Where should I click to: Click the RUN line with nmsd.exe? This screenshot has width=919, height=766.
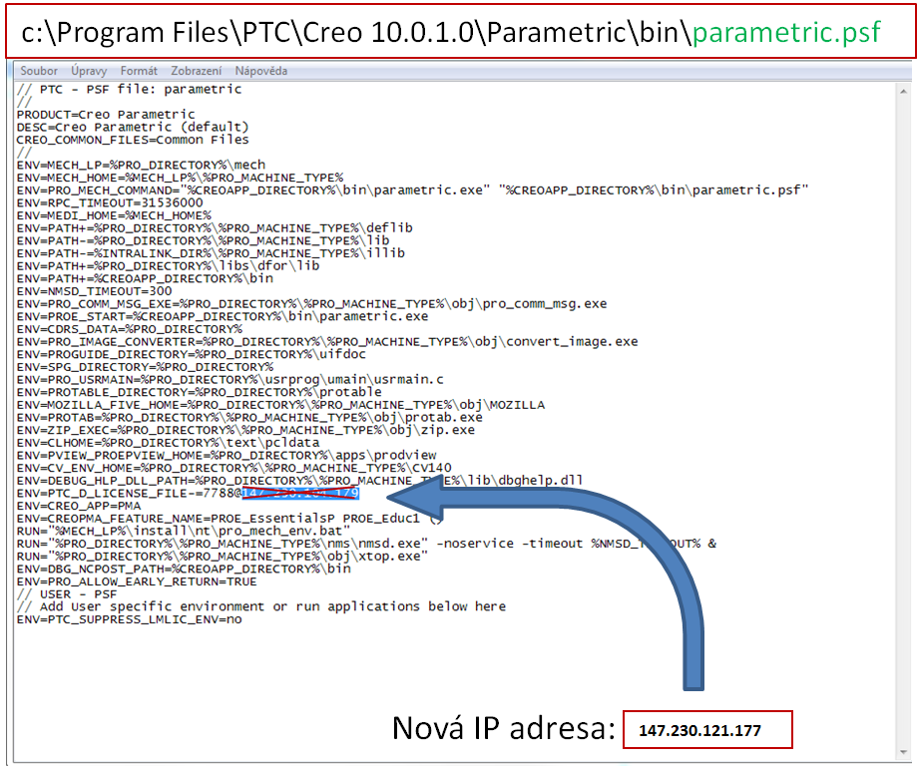tap(366, 544)
